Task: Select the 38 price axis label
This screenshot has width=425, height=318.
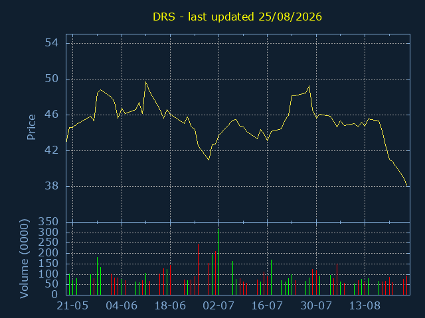Action: (x=52, y=186)
